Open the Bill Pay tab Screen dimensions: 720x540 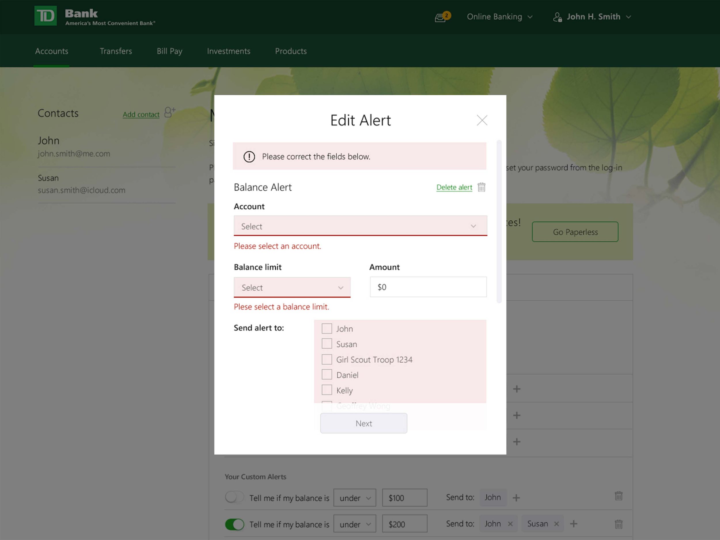170,51
